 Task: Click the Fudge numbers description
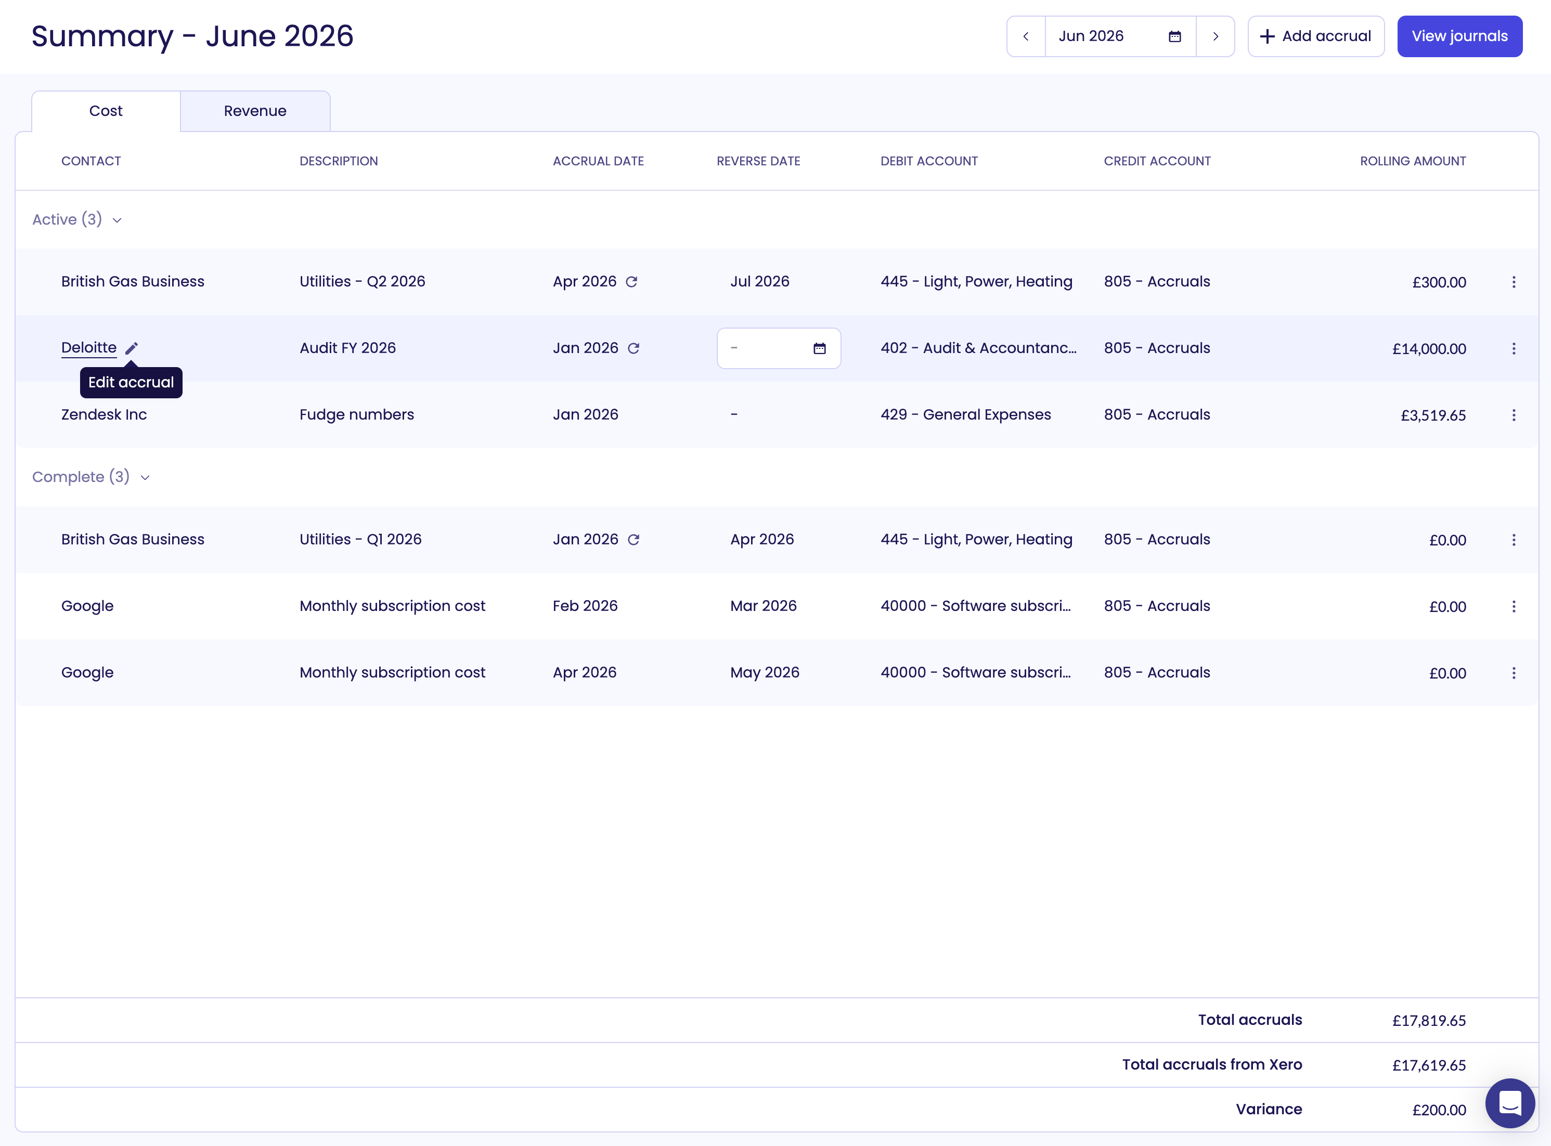click(x=357, y=415)
